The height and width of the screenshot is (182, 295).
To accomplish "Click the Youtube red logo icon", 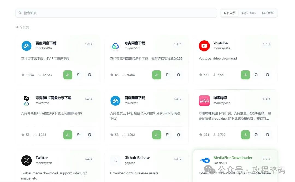I will 204,46.
